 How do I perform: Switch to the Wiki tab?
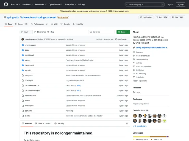54,24
